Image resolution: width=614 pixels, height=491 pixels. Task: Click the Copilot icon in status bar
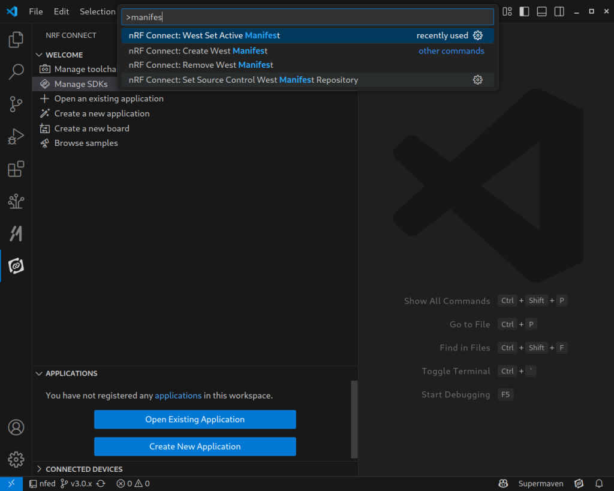coord(503,484)
